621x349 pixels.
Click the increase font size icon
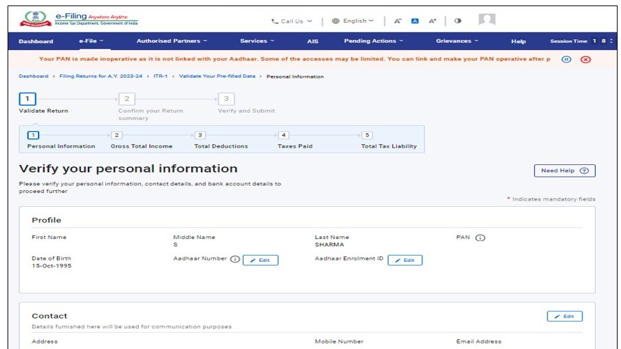[x=433, y=21]
